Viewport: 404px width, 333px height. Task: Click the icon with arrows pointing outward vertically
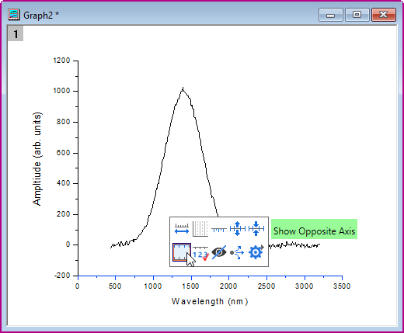pyautogui.click(x=238, y=229)
